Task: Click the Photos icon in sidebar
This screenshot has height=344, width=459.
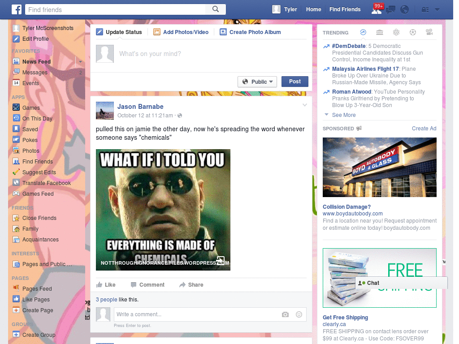Action: point(16,150)
